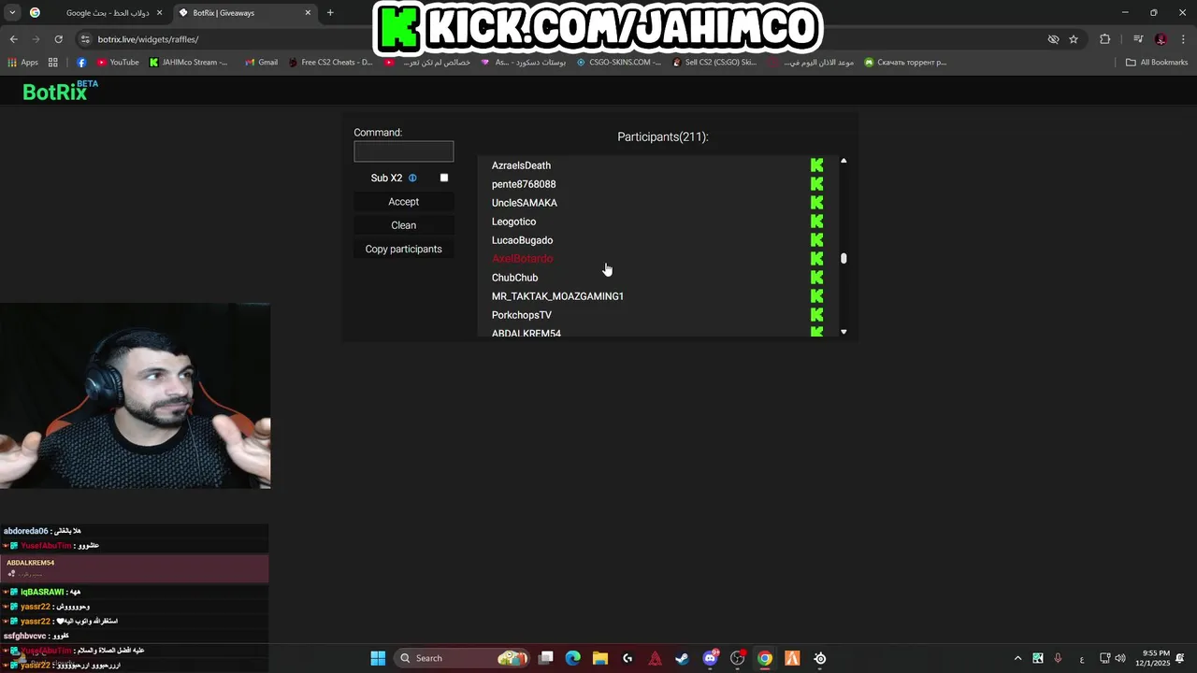Open File Explorer from the taskbar
The height and width of the screenshot is (673, 1197).
point(600,658)
